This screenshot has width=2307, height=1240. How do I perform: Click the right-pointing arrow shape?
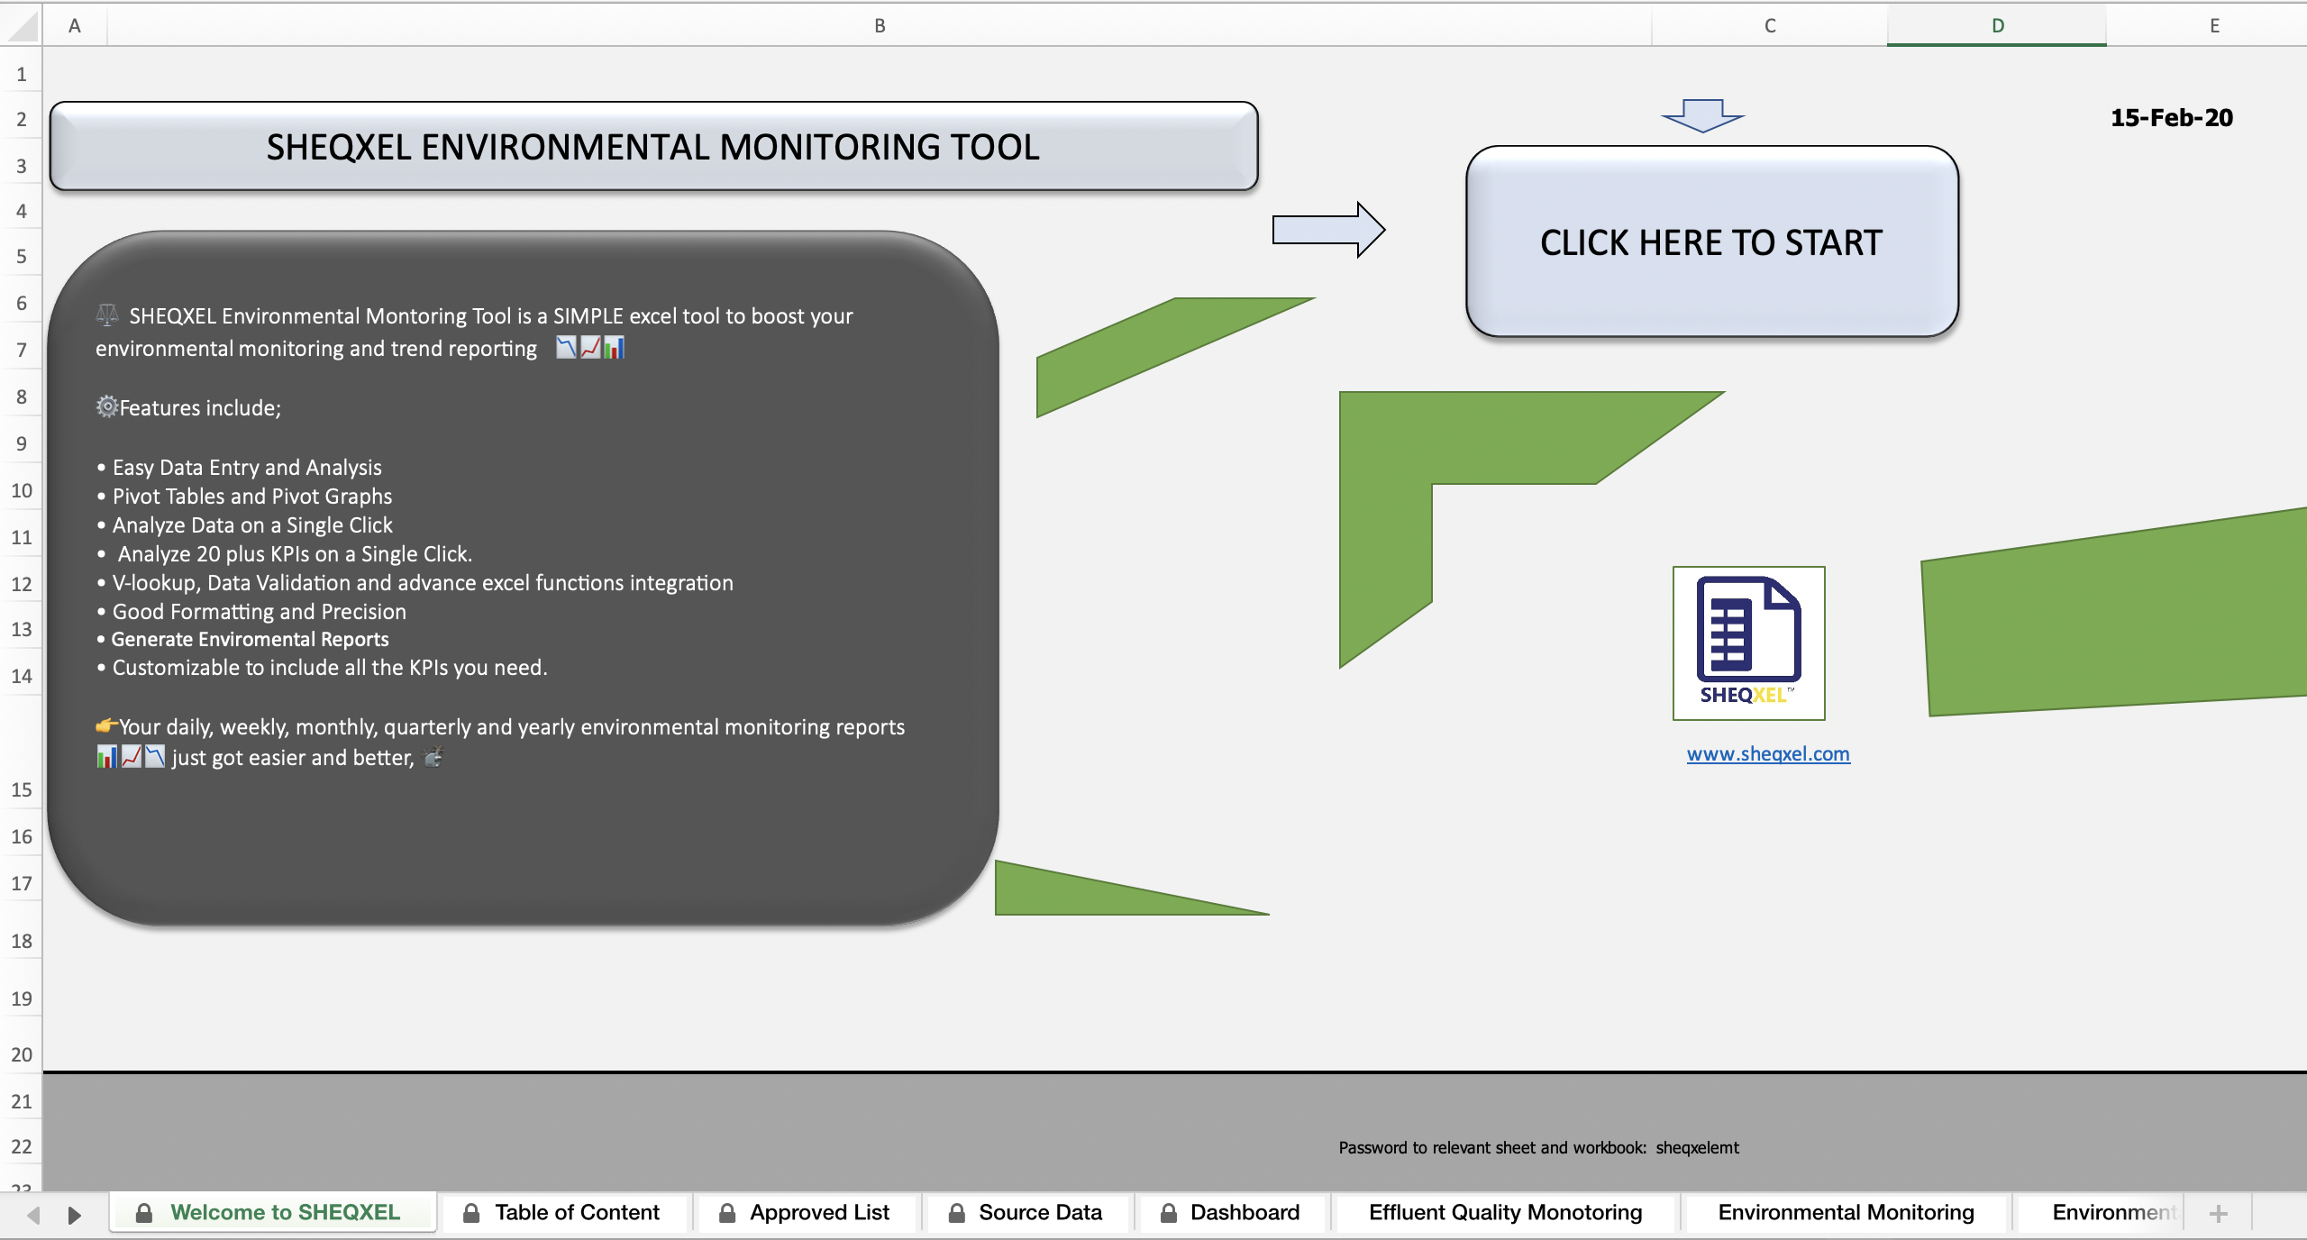[1328, 230]
